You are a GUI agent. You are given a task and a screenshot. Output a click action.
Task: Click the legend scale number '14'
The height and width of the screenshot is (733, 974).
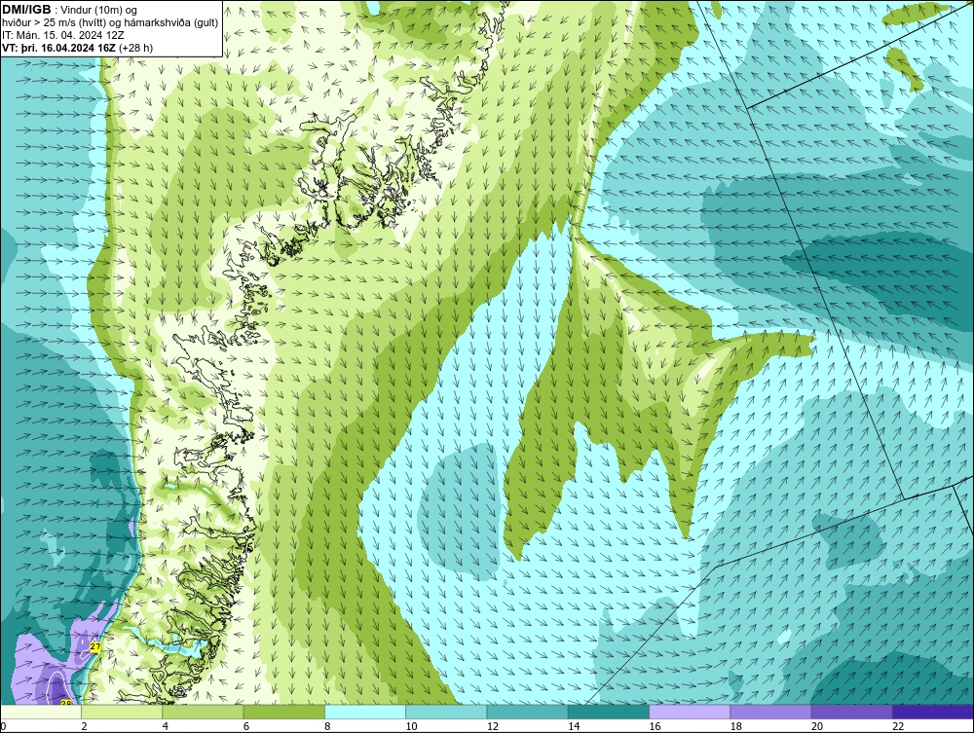[573, 726]
